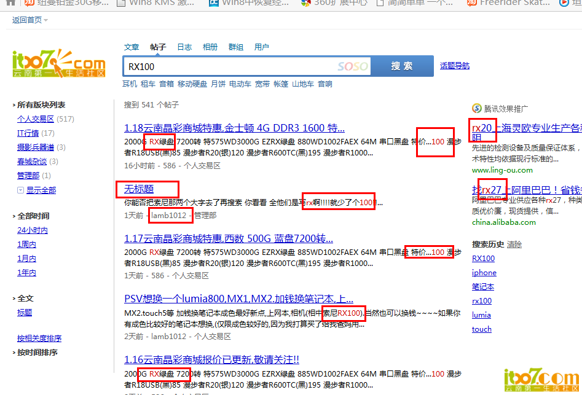Click the itoo7.com site logo

coord(58,63)
